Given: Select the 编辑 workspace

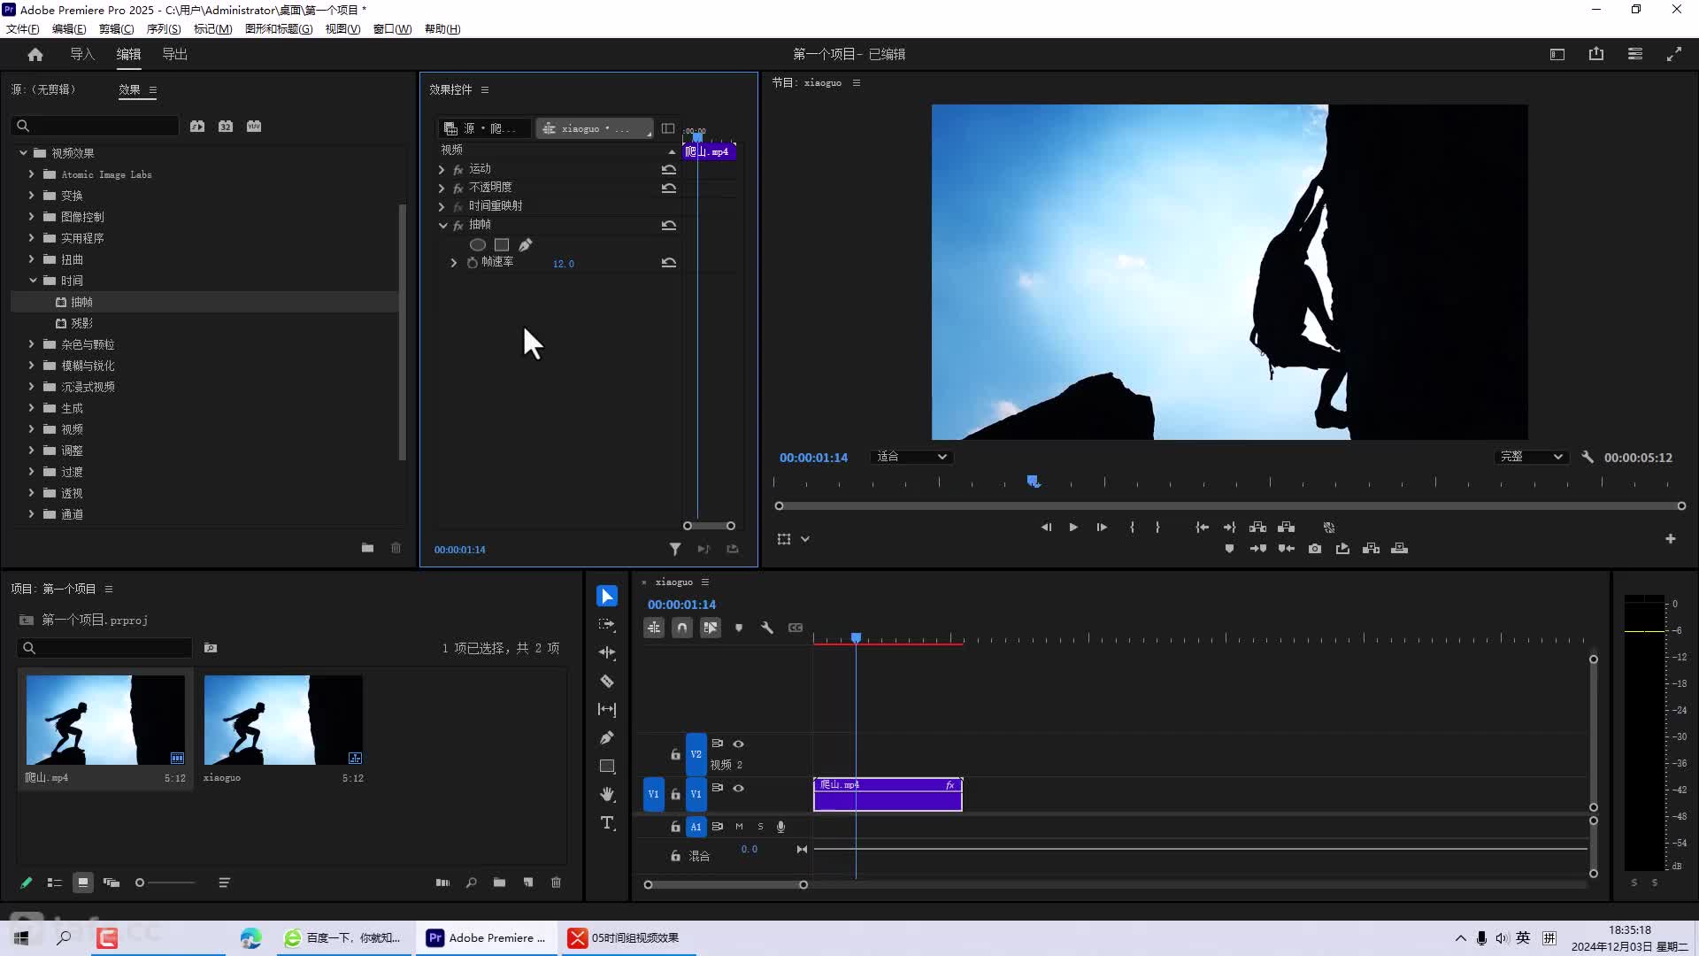Looking at the screenshot, I should 128,55.
